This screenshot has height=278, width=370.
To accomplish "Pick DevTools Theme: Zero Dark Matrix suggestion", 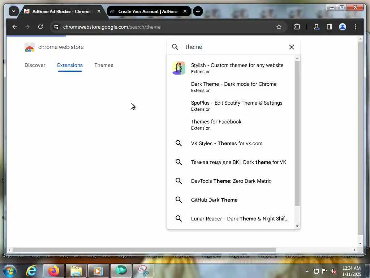I will 231,181.
